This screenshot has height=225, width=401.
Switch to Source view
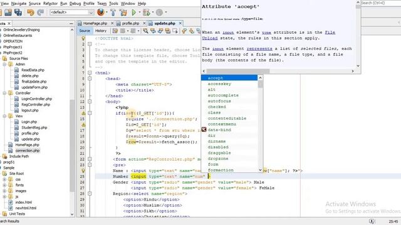pos(85,31)
